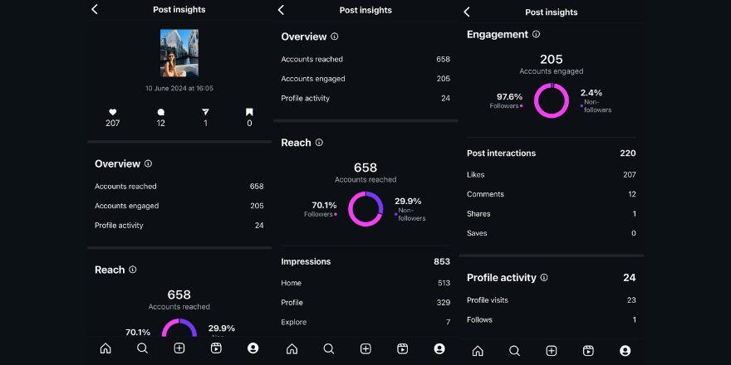731x365 pixels.
Task: Tap the bookmark saves icon under the post
Action: point(249,112)
